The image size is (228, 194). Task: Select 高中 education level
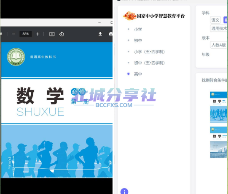(138, 74)
